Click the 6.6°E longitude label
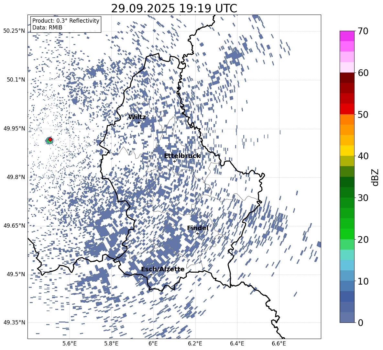 coord(279,344)
